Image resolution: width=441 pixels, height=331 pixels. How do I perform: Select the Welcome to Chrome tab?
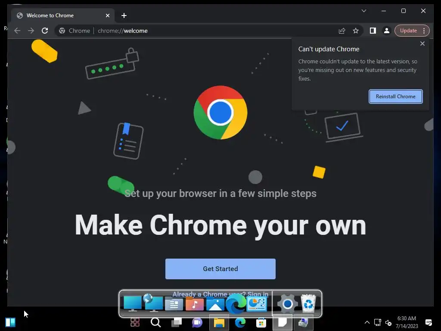(x=63, y=16)
